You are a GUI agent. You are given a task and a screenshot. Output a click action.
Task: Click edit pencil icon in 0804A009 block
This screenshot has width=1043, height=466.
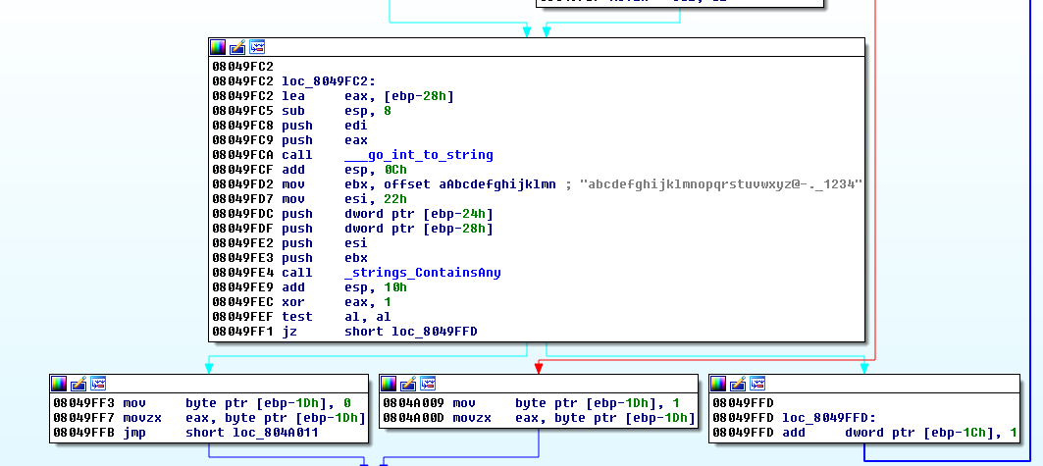click(408, 384)
